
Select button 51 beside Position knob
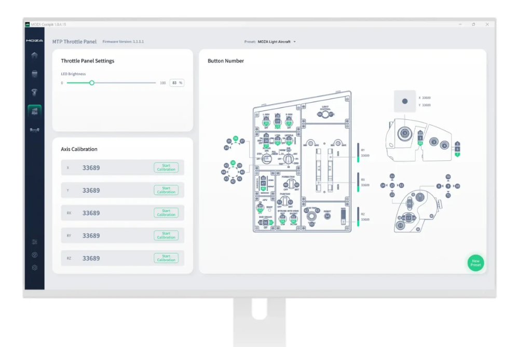click(280, 202)
